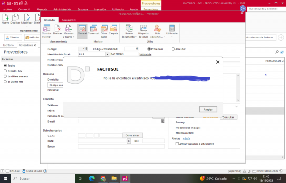Click the help question mark icon

coord(243,9)
